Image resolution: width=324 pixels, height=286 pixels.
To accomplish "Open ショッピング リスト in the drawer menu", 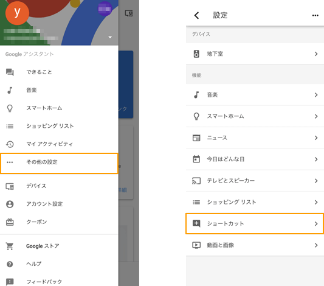I will point(59,126).
